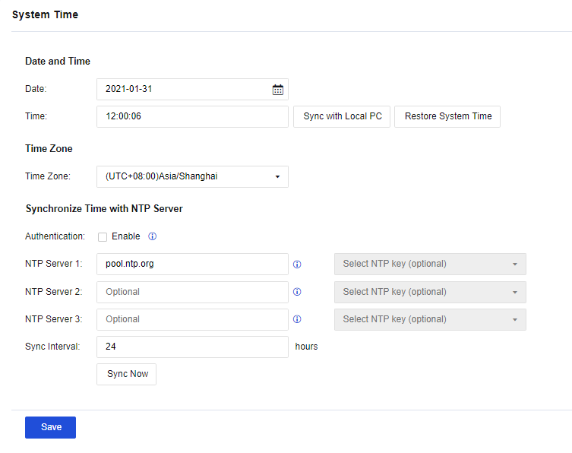Image resolution: width=572 pixels, height=453 pixels.
Task: Open NTP key dropdown for Server 1
Action: (x=430, y=264)
